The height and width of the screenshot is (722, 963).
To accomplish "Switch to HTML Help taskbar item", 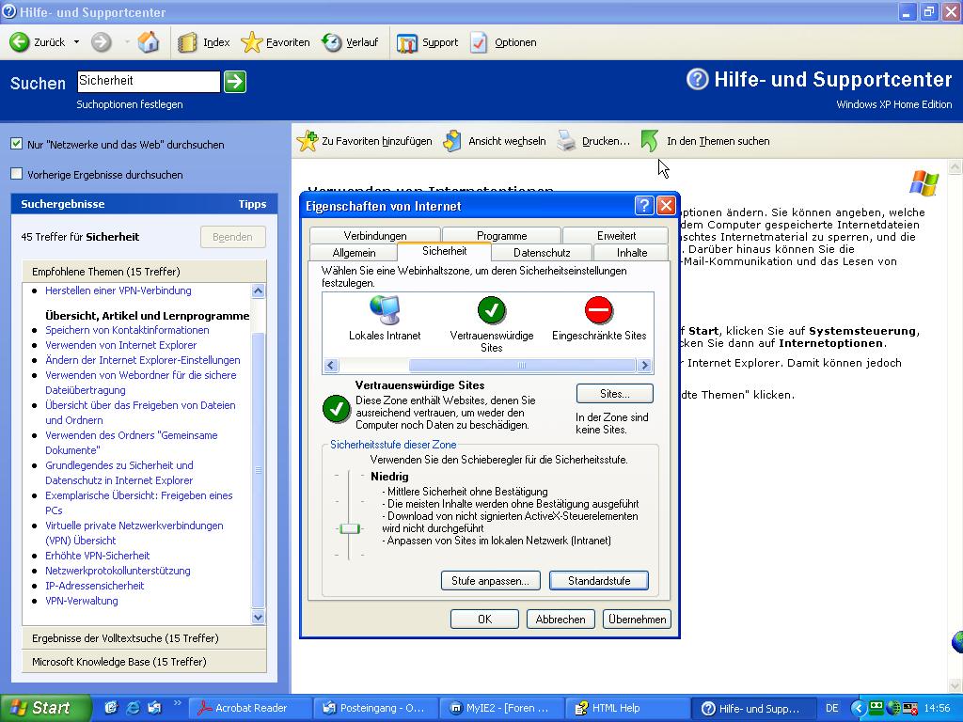I will coord(627,708).
